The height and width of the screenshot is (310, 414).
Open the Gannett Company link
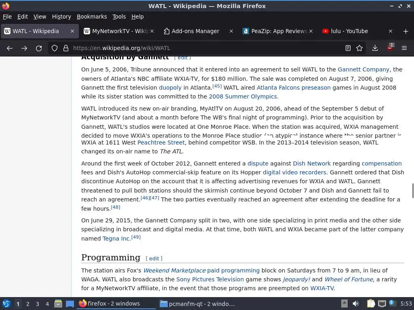tap(363, 69)
